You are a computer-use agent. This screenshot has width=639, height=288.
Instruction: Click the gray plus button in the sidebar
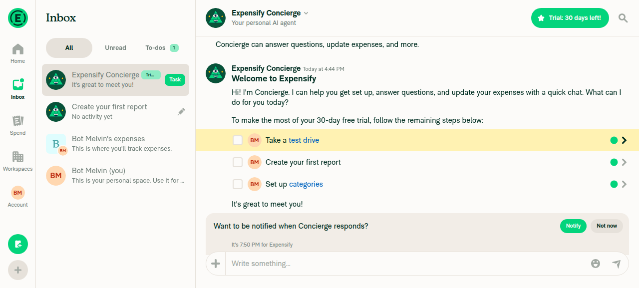tap(18, 270)
